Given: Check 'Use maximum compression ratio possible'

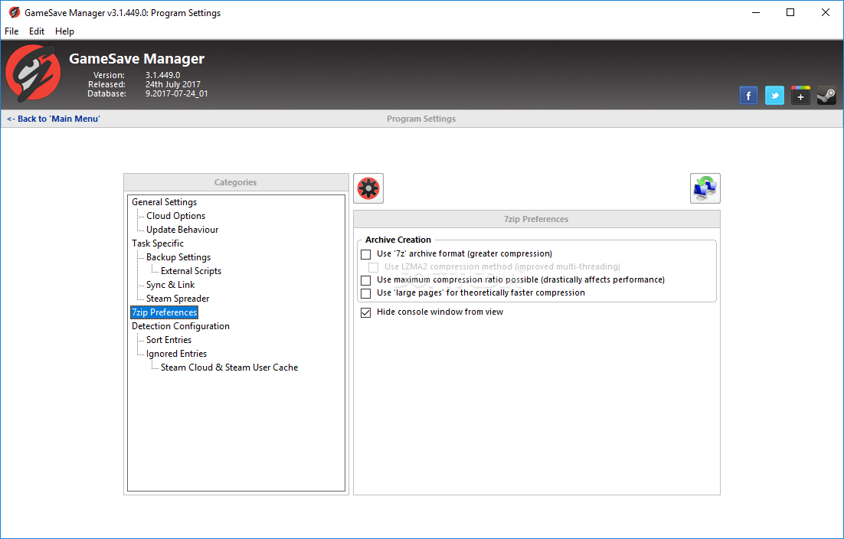Looking at the screenshot, I should (366, 280).
